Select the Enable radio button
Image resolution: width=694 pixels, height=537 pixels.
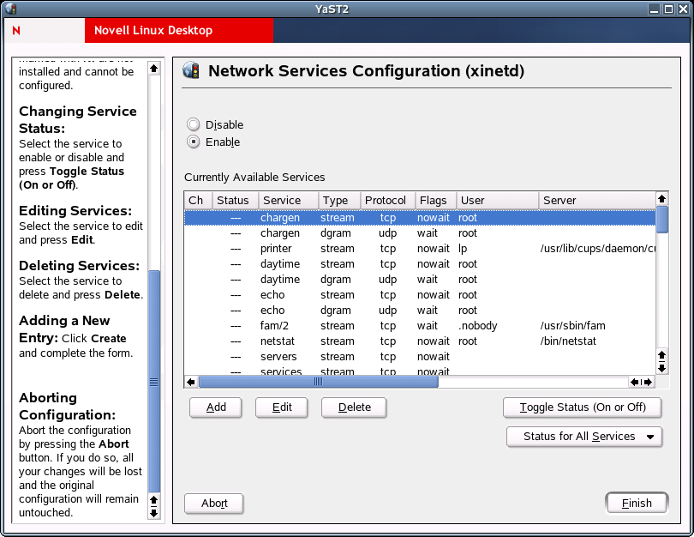pos(194,142)
